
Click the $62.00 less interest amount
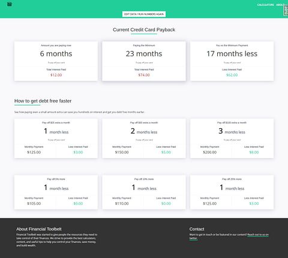(232, 75)
